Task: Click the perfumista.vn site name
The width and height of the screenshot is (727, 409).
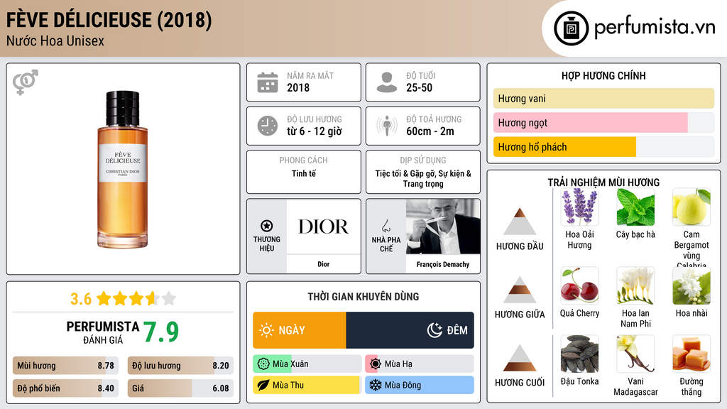Action: (x=655, y=28)
